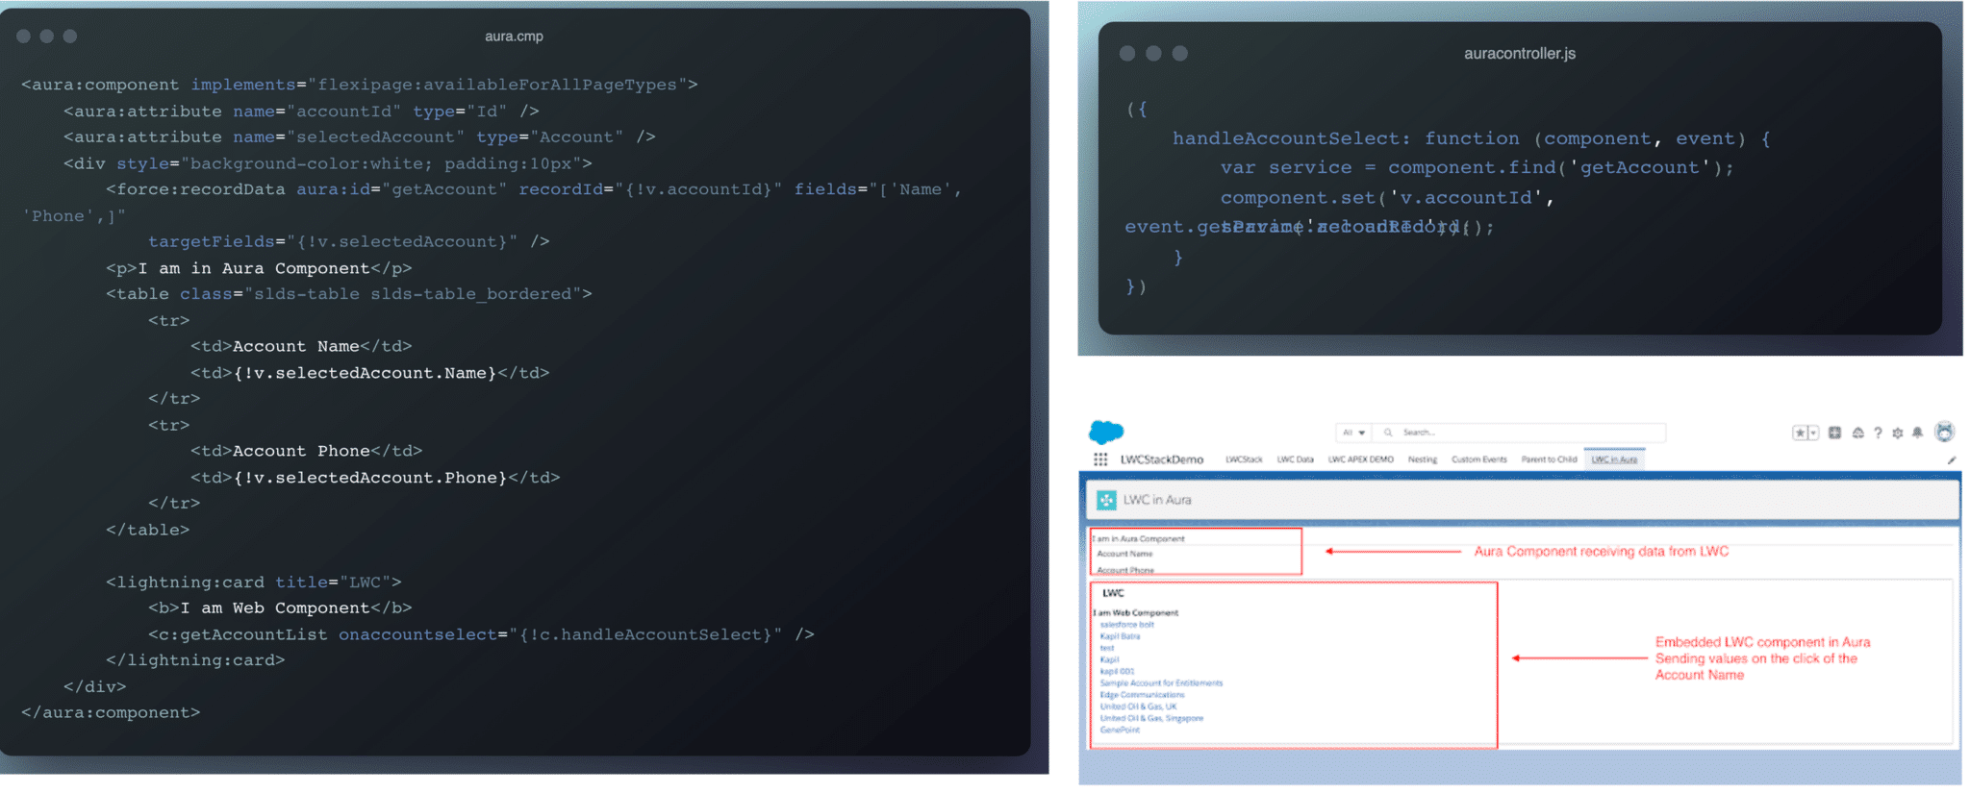Open the Kapil Batra account link

click(1120, 636)
